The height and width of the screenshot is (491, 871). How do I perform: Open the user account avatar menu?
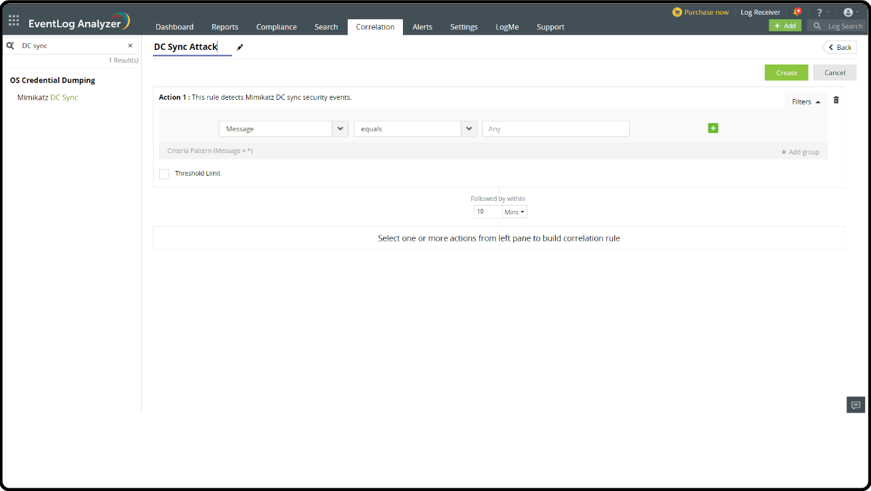pos(849,12)
